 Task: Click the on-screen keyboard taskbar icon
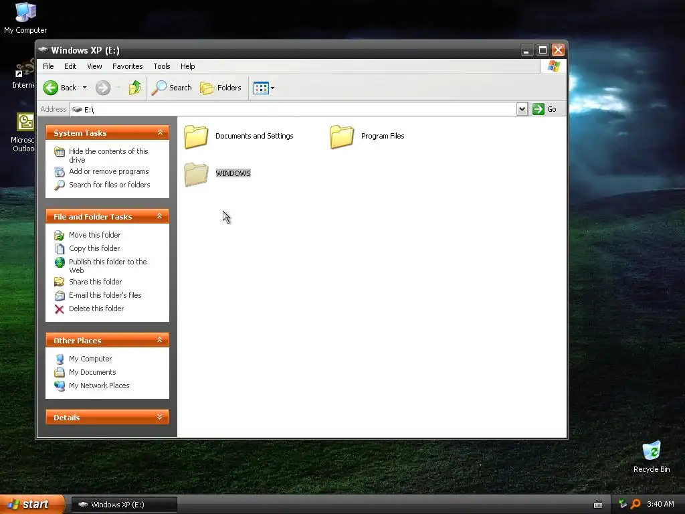click(x=598, y=505)
